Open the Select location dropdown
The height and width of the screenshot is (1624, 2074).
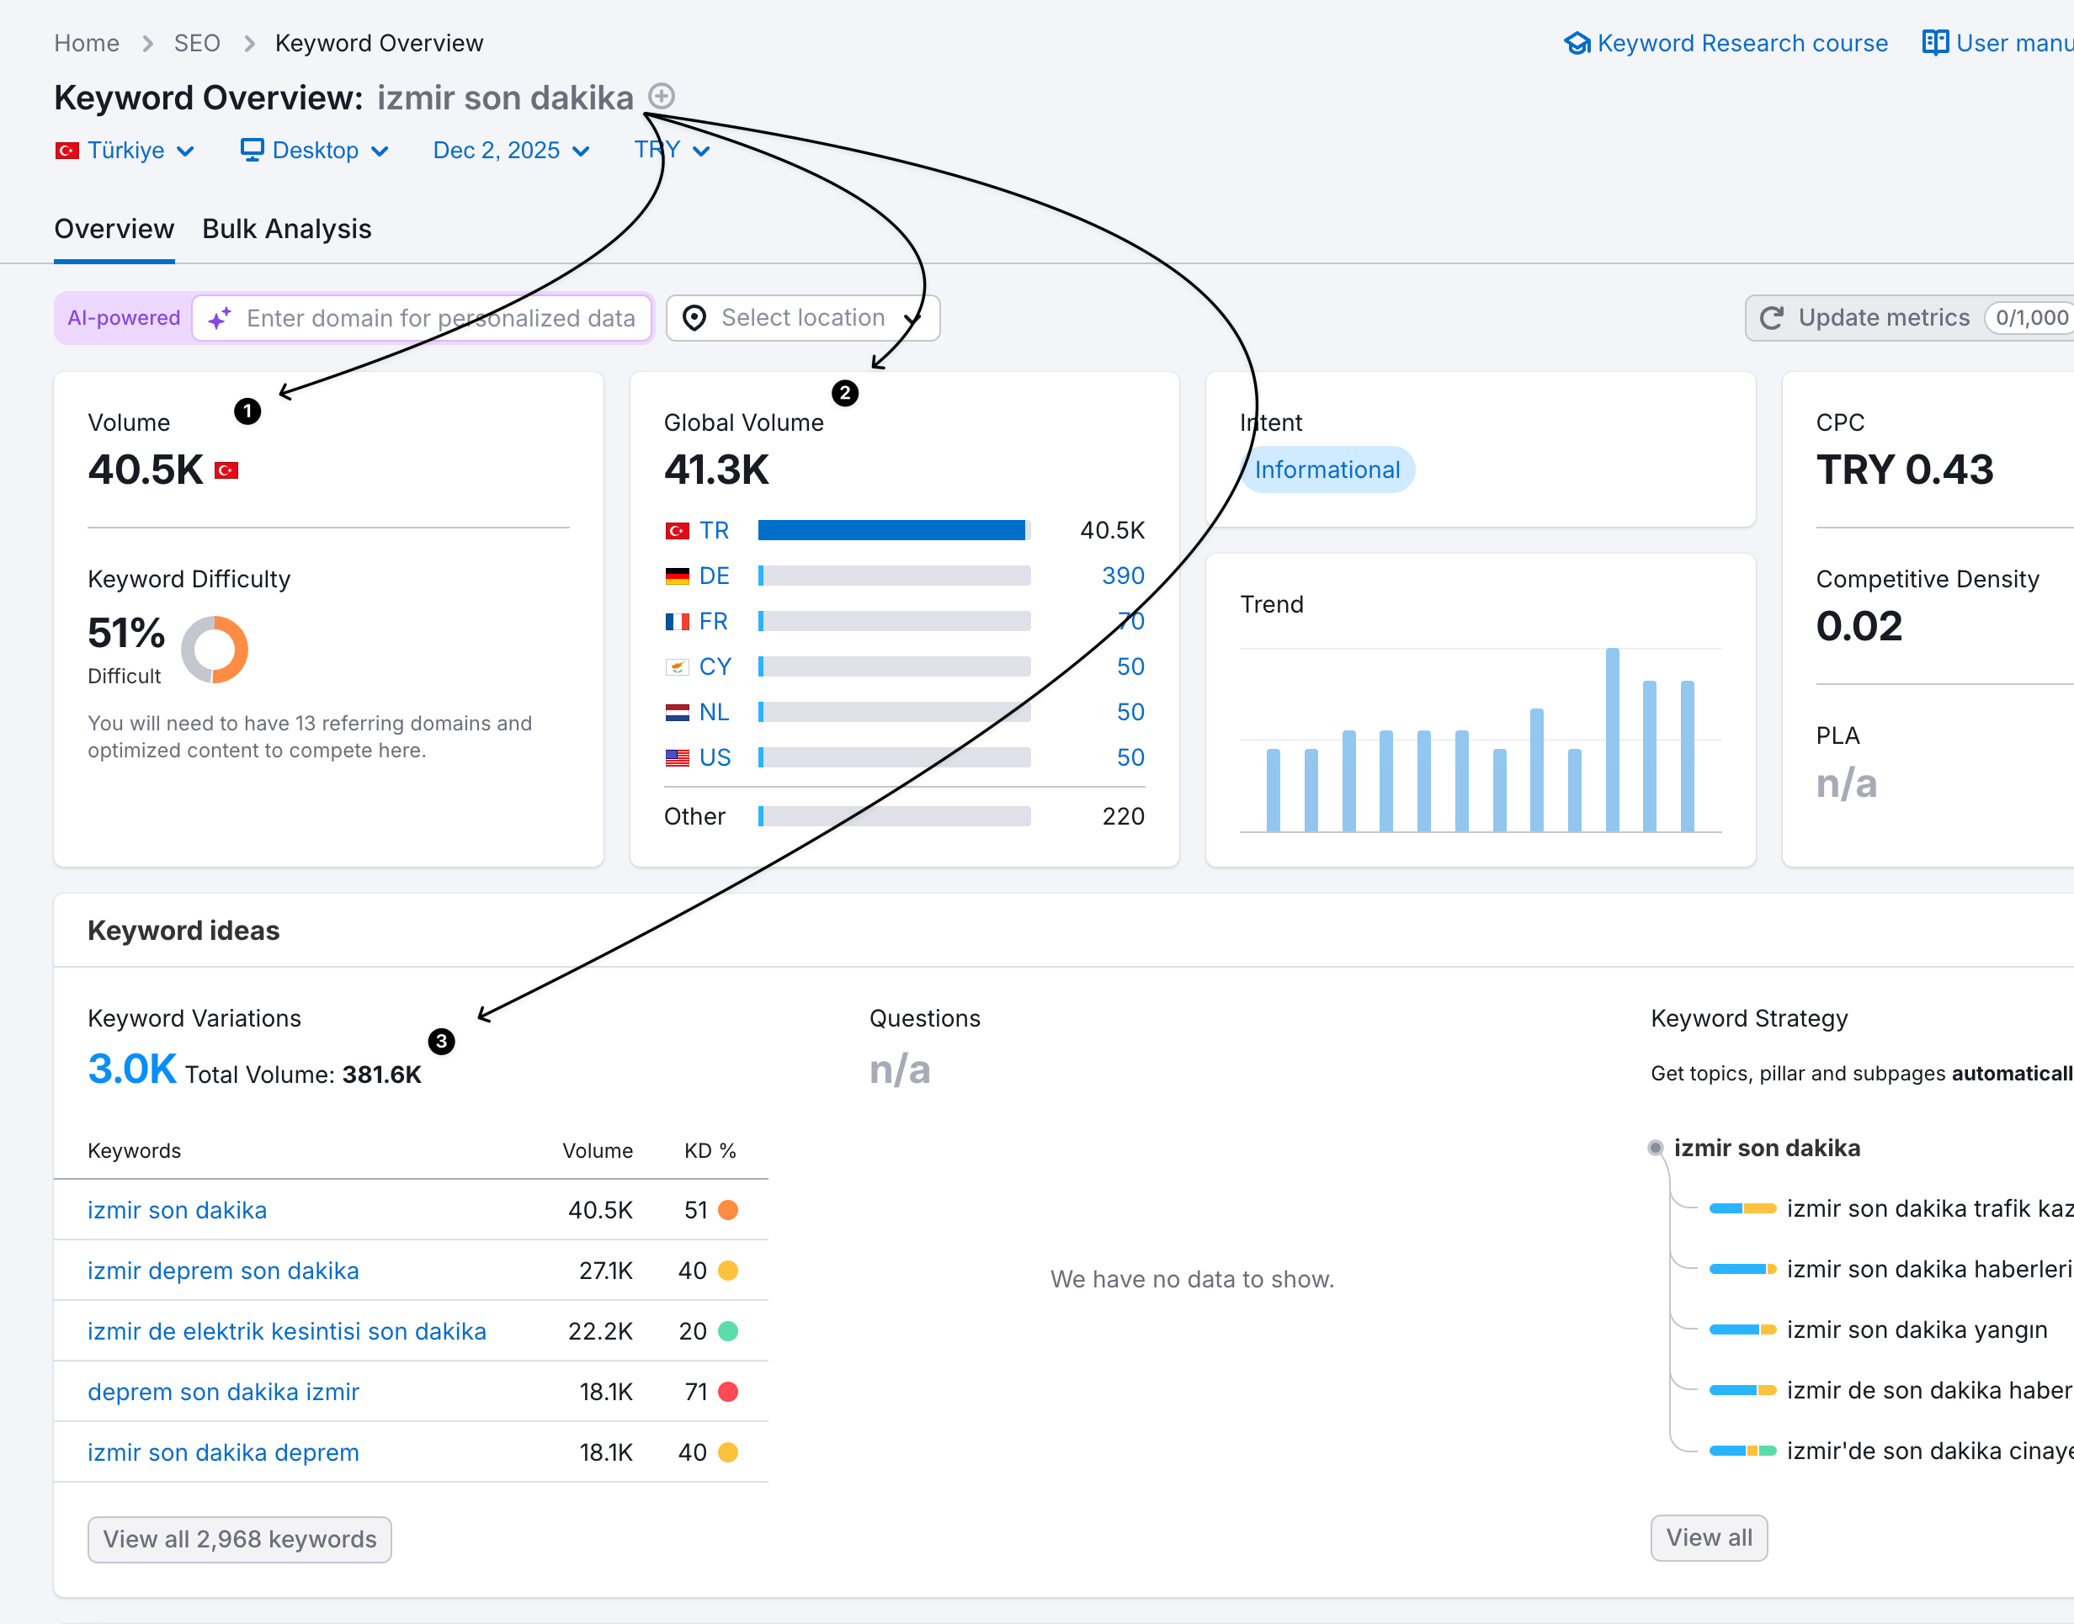803,317
